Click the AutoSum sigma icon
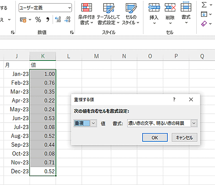This screenshot has height=185, width=215. tap(204, 5)
